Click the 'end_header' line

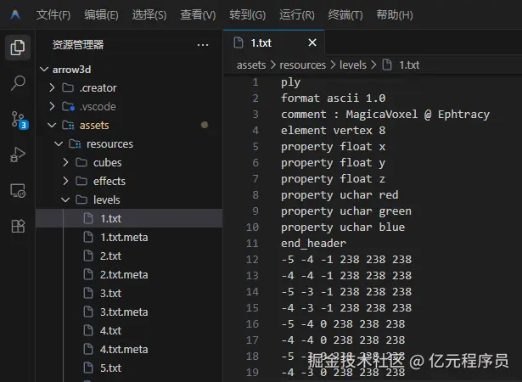[313, 243]
